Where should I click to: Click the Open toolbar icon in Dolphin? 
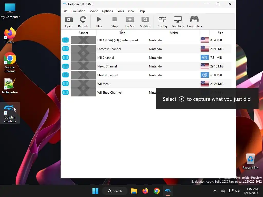pyautogui.click(x=69, y=22)
